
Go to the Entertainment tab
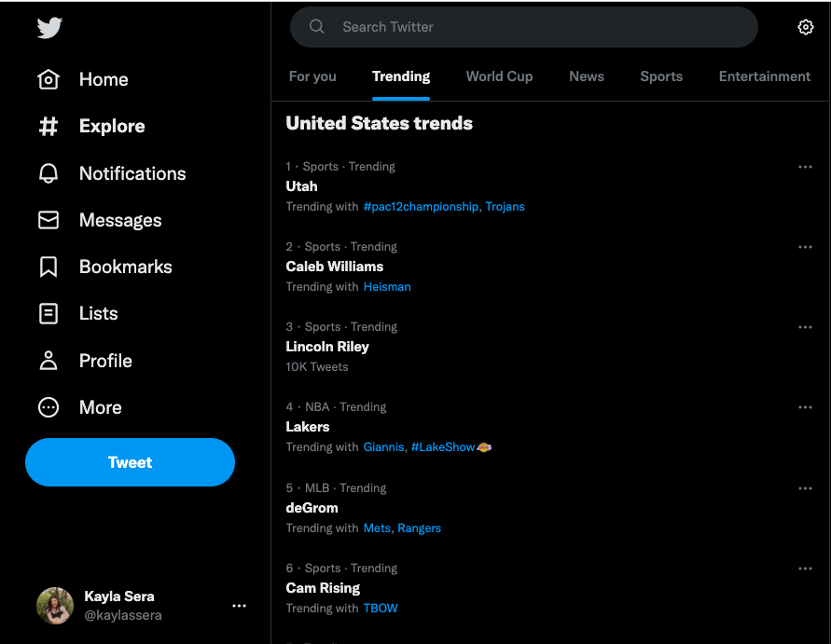click(x=765, y=76)
